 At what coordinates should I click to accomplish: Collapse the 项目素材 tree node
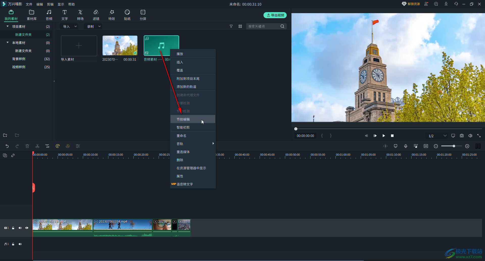[x=8, y=26]
